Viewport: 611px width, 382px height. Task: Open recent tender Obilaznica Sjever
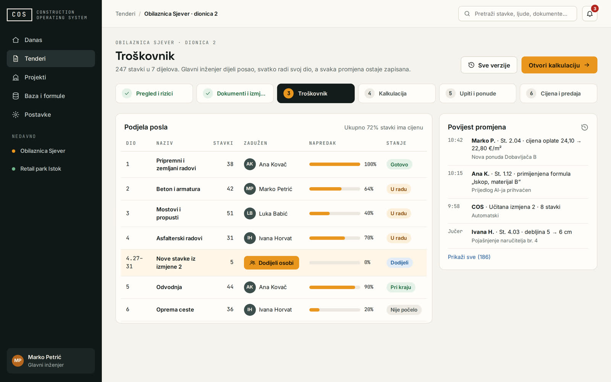click(x=51, y=151)
